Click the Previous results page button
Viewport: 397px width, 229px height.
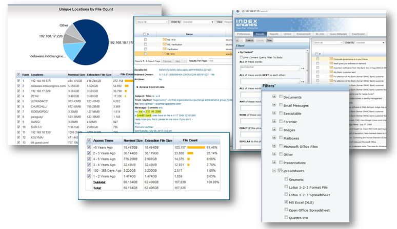pyautogui.click(x=167, y=61)
